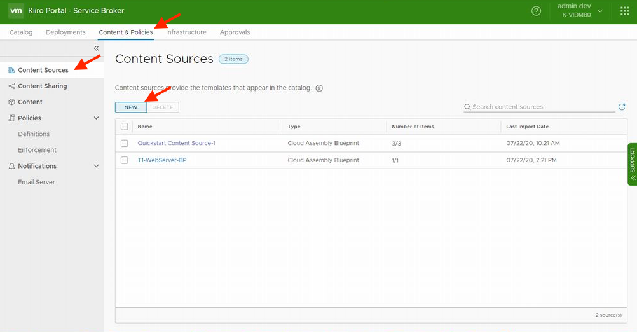Image resolution: width=637 pixels, height=332 pixels.
Task: Sort by Type column header
Action: point(294,127)
